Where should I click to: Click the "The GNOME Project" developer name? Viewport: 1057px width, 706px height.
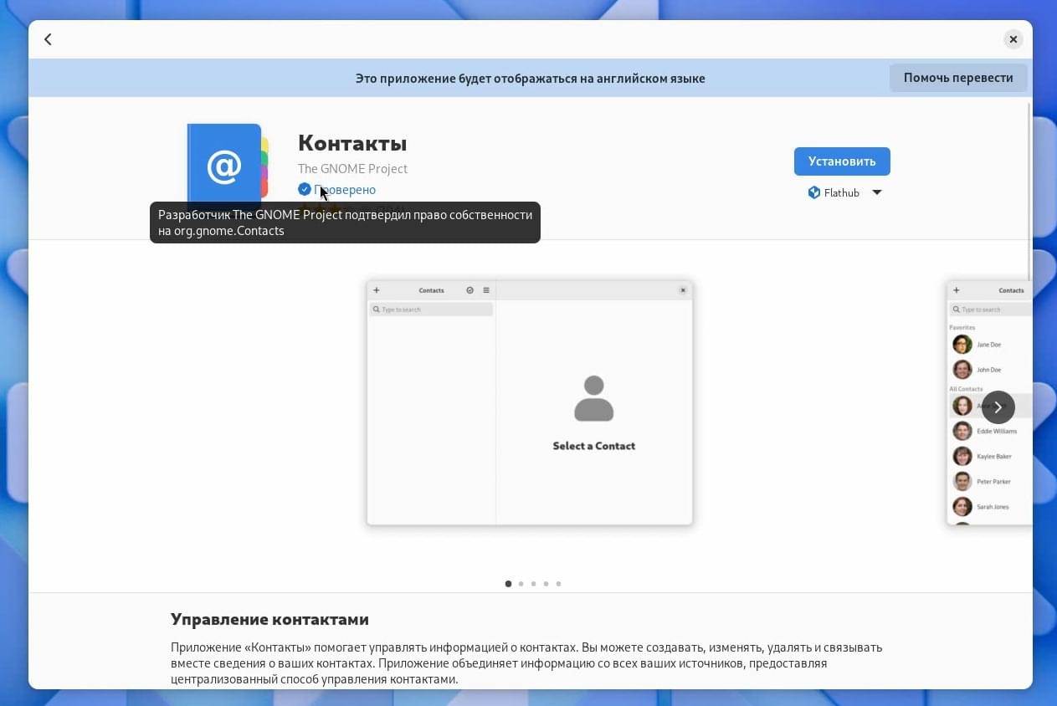352,168
